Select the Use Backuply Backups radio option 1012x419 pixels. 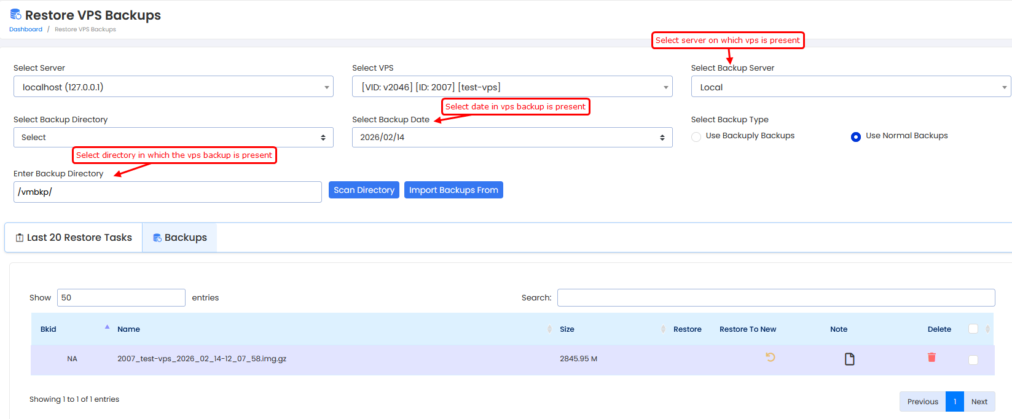[696, 136]
